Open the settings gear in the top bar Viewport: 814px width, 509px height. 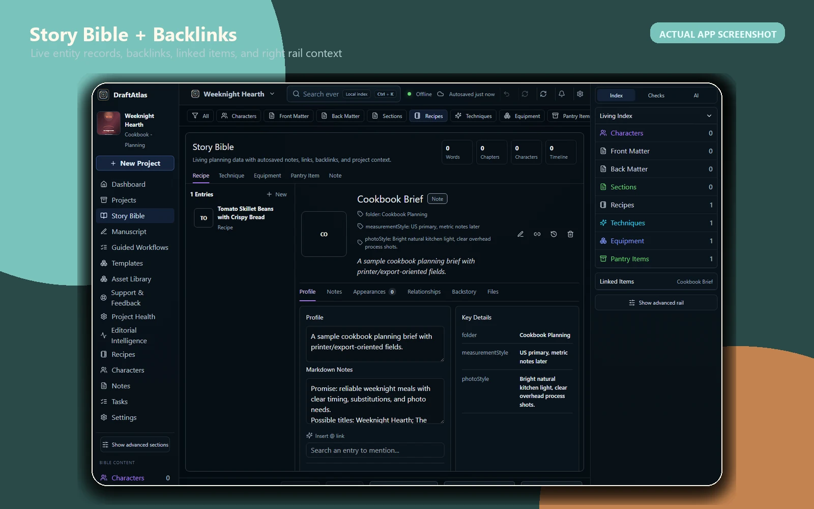tap(580, 94)
